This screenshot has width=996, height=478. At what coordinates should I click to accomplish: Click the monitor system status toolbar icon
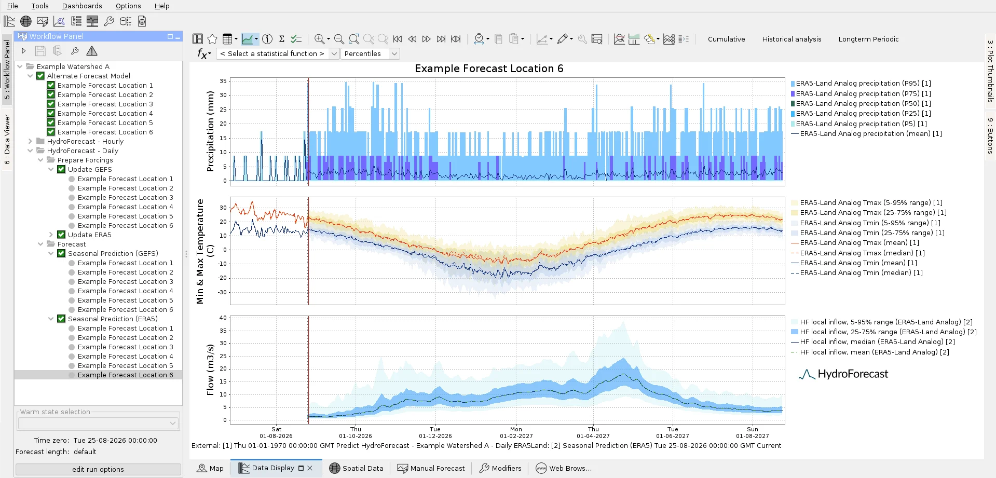pos(92,21)
